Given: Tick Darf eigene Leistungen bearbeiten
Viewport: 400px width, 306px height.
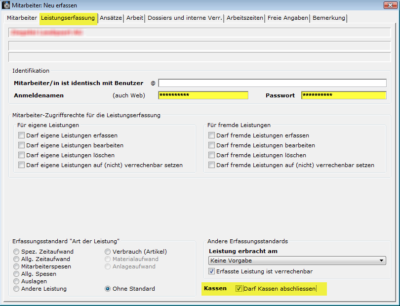Looking at the screenshot, I should (21, 145).
